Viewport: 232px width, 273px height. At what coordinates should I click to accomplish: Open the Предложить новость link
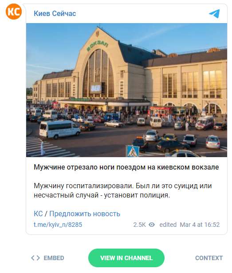[85, 214]
